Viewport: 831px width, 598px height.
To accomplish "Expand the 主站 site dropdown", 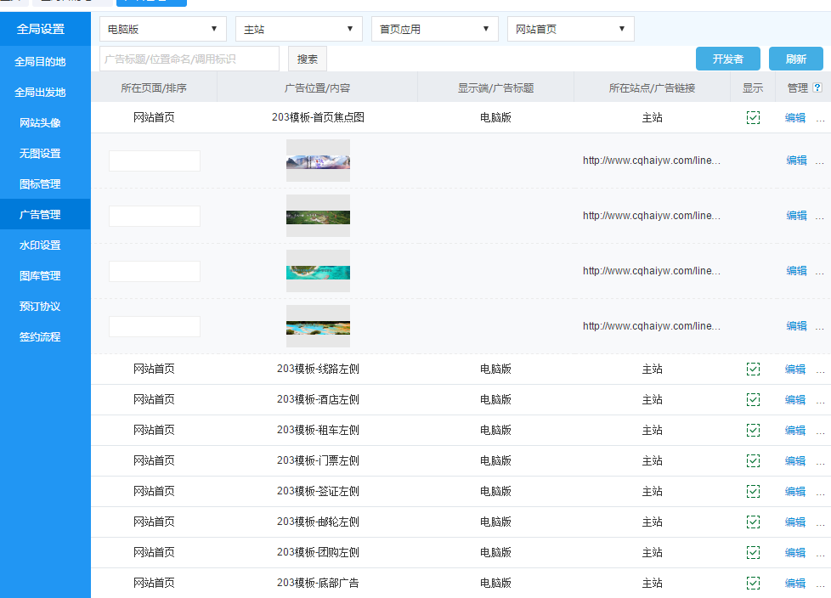I will [299, 29].
